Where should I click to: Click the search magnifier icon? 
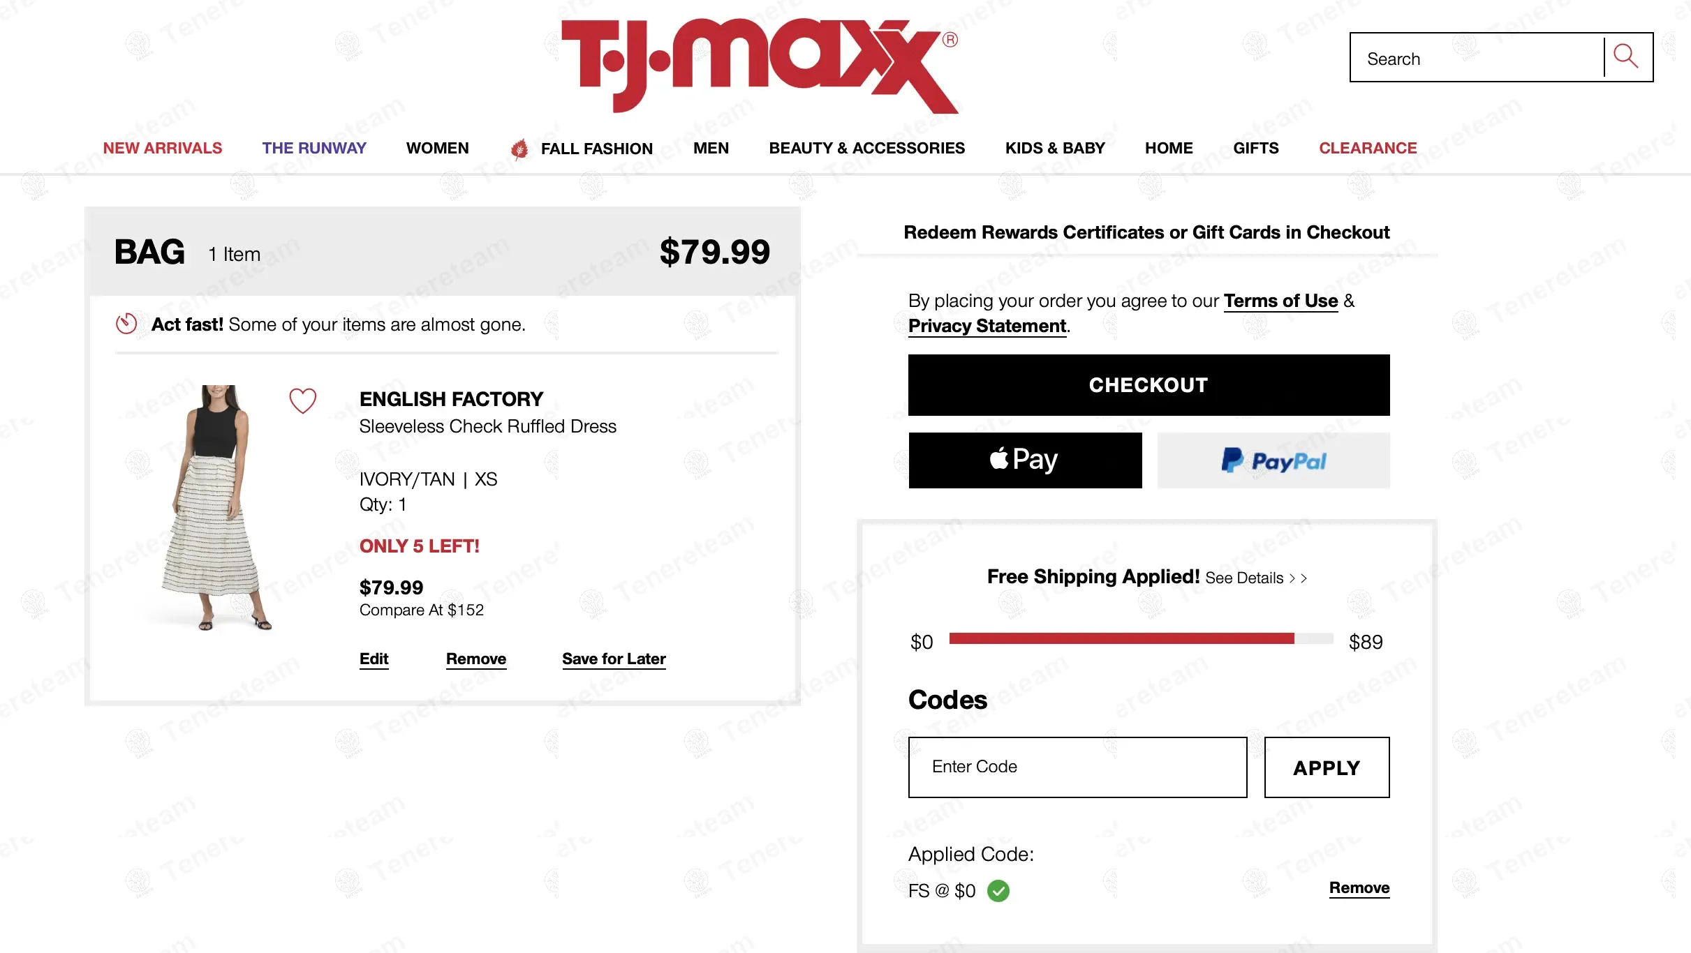click(1626, 57)
